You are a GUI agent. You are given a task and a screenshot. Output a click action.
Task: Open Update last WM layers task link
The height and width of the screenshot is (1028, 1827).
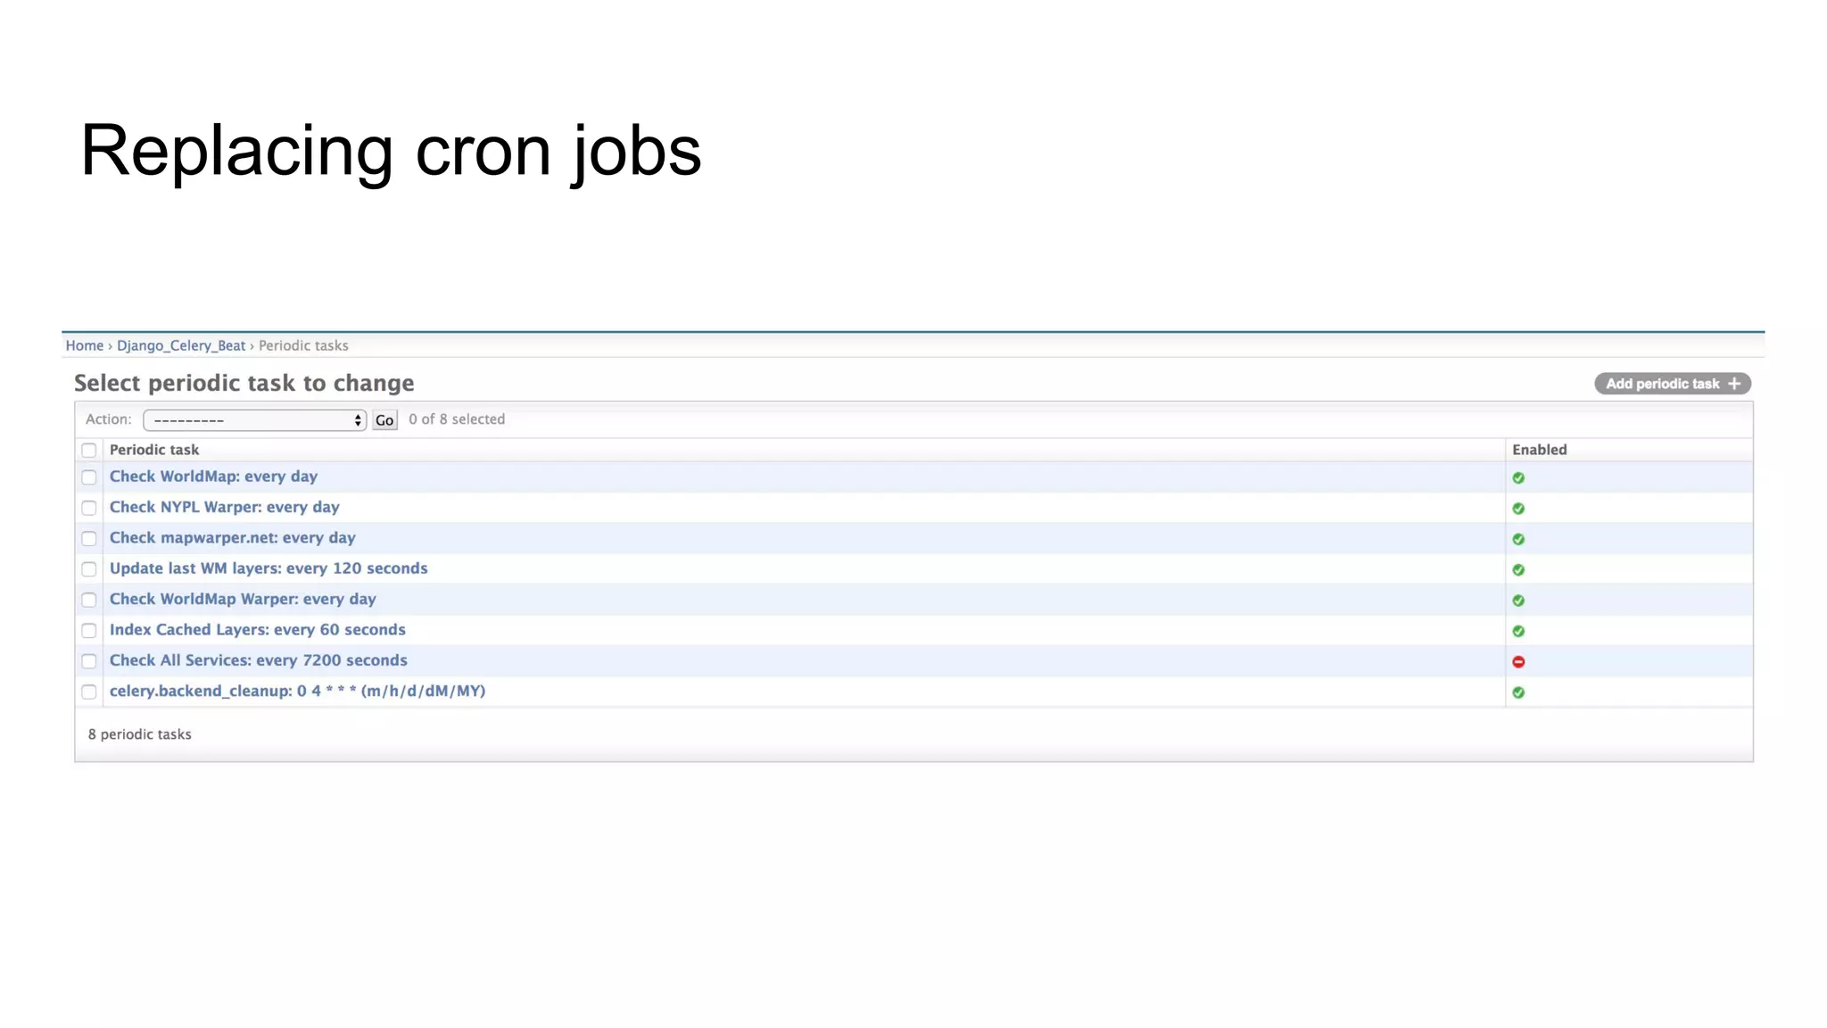pos(269,568)
